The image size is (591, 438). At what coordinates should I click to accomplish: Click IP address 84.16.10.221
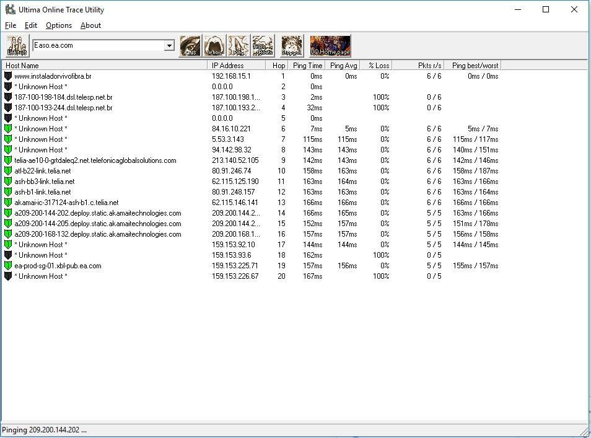click(231, 129)
